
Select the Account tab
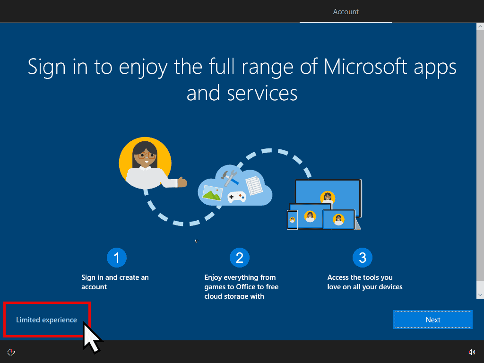click(346, 12)
